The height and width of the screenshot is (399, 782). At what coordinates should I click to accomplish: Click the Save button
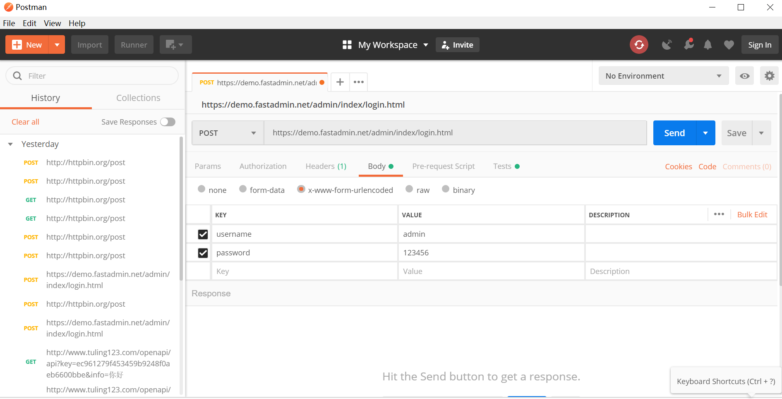pos(736,133)
